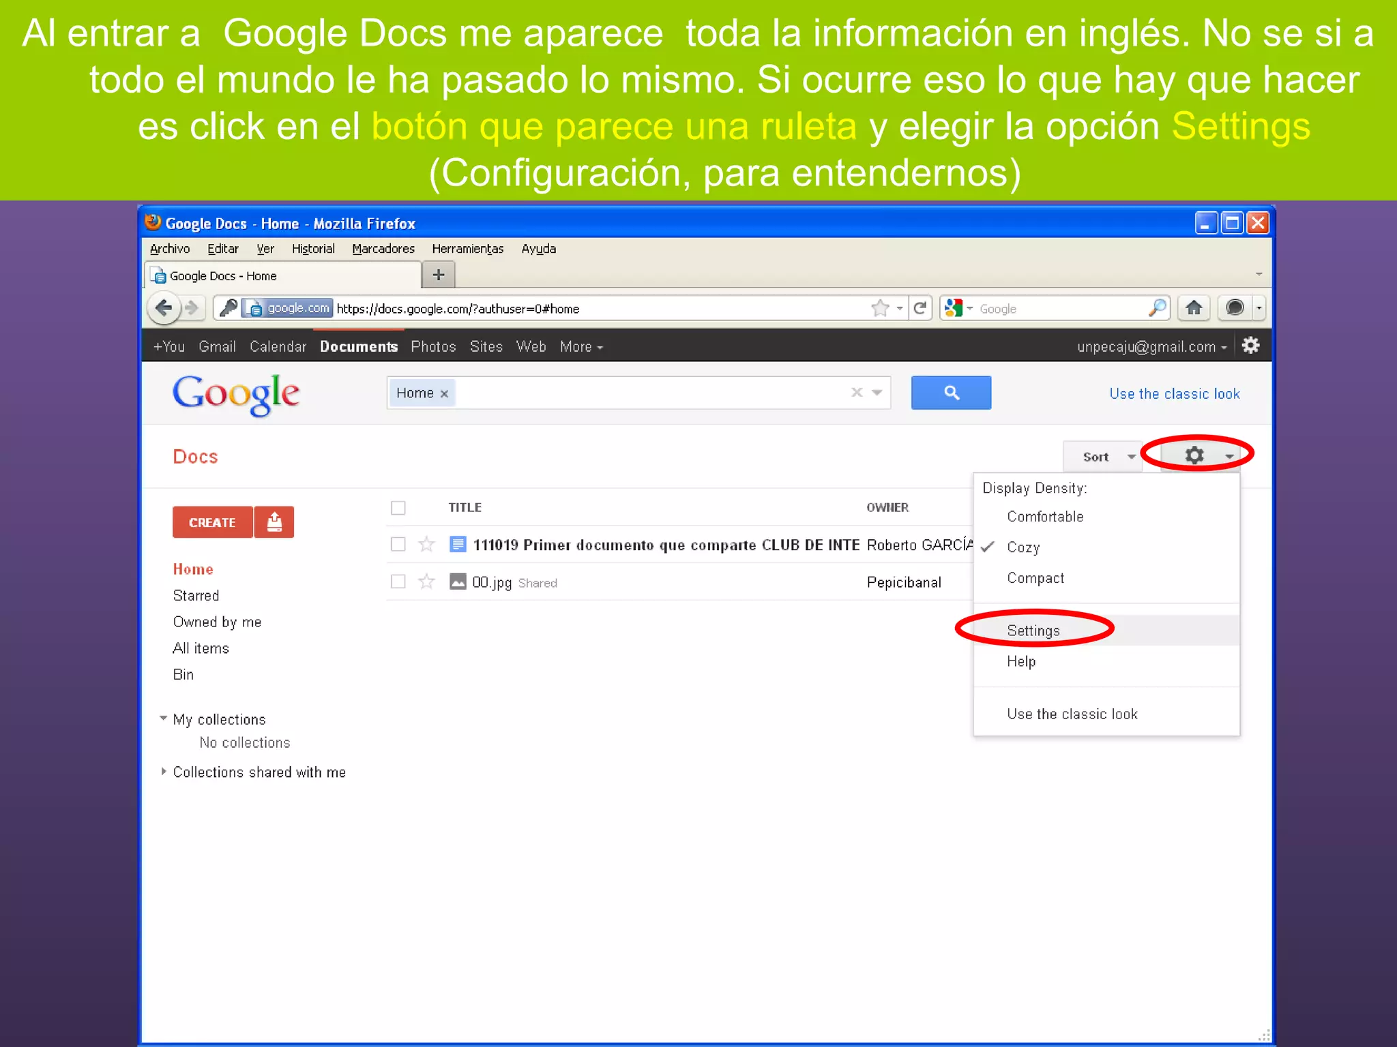1397x1047 pixels.
Task: Expand Collections shared with me
Action: click(163, 772)
